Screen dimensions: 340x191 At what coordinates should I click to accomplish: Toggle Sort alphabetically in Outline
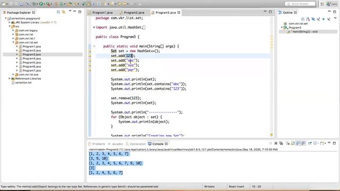click(x=308, y=19)
